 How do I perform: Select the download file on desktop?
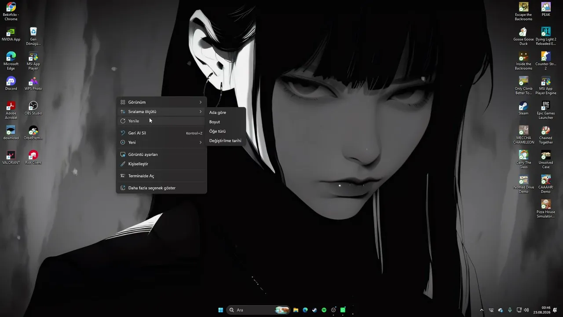11,133
